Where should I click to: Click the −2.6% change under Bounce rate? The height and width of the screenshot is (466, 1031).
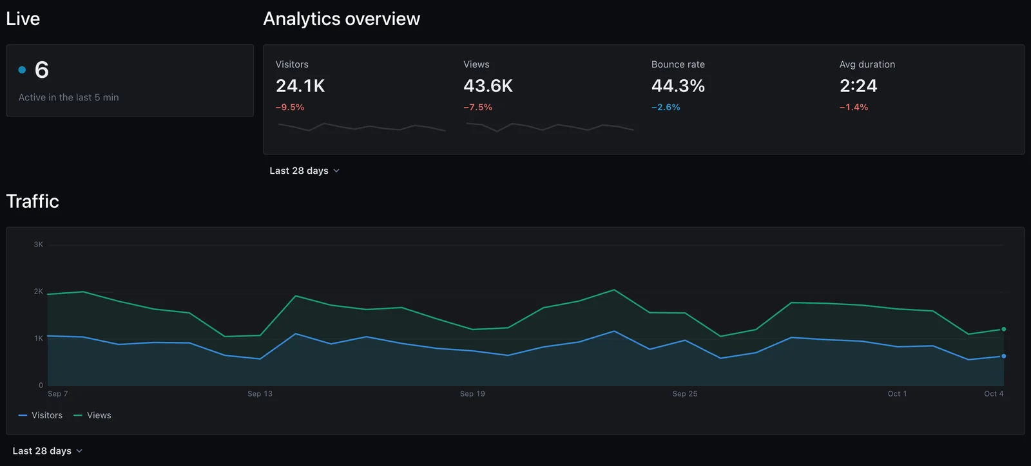click(666, 107)
